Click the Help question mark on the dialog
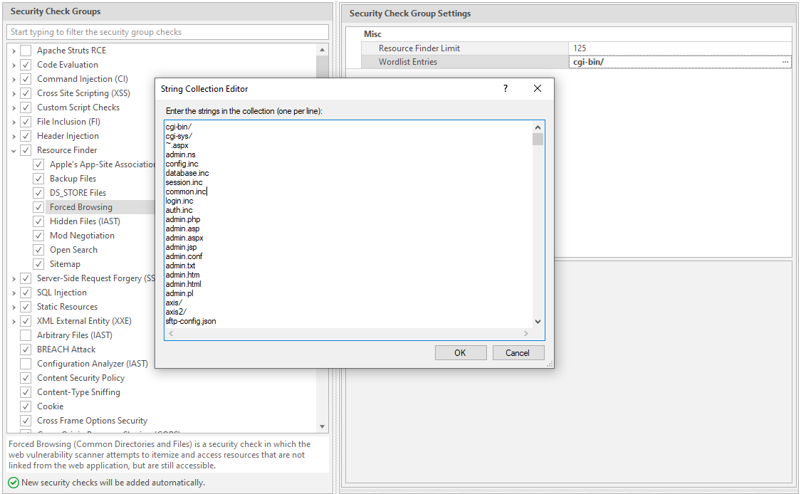The height and width of the screenshot is (494, 801). click(506, 88)
